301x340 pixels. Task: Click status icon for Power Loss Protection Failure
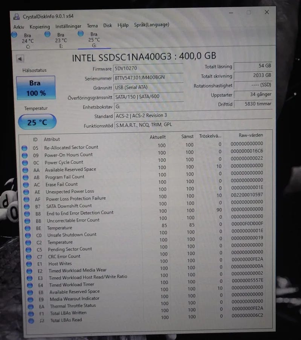click(x=26, y=199)
